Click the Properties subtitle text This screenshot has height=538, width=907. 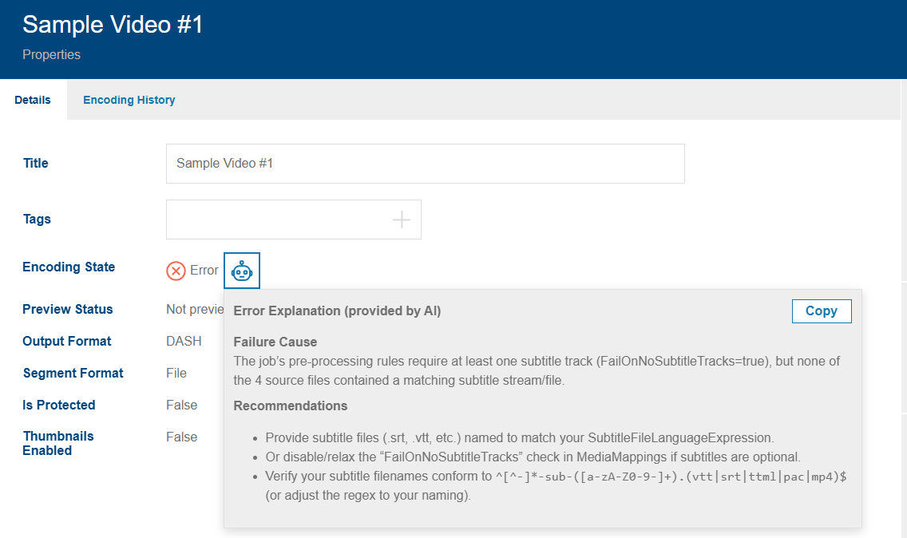pyautogui.click(x=51, y=54)
